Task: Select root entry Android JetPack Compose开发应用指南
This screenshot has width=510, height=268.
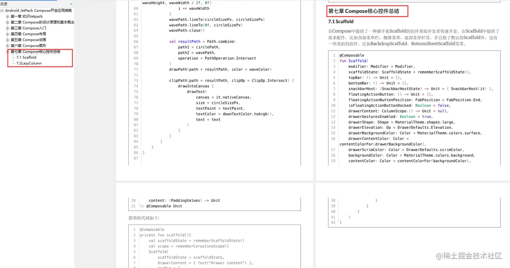Action: coord(38,11)
